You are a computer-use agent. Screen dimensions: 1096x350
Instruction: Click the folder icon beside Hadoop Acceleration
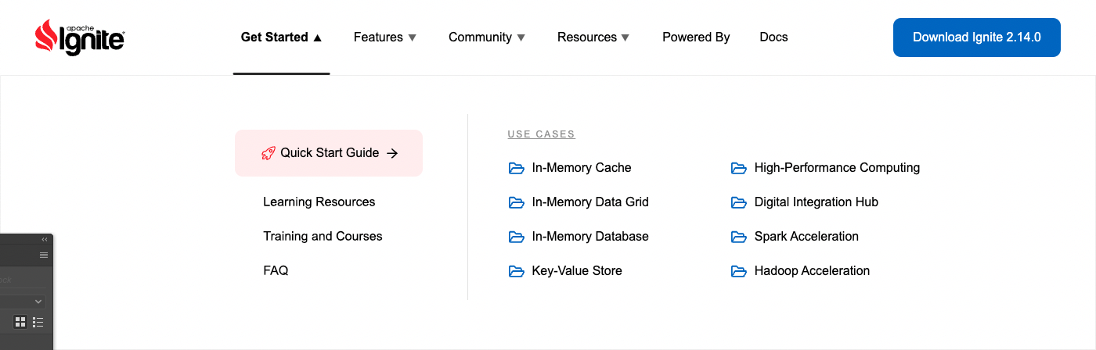tap(738, 271)
